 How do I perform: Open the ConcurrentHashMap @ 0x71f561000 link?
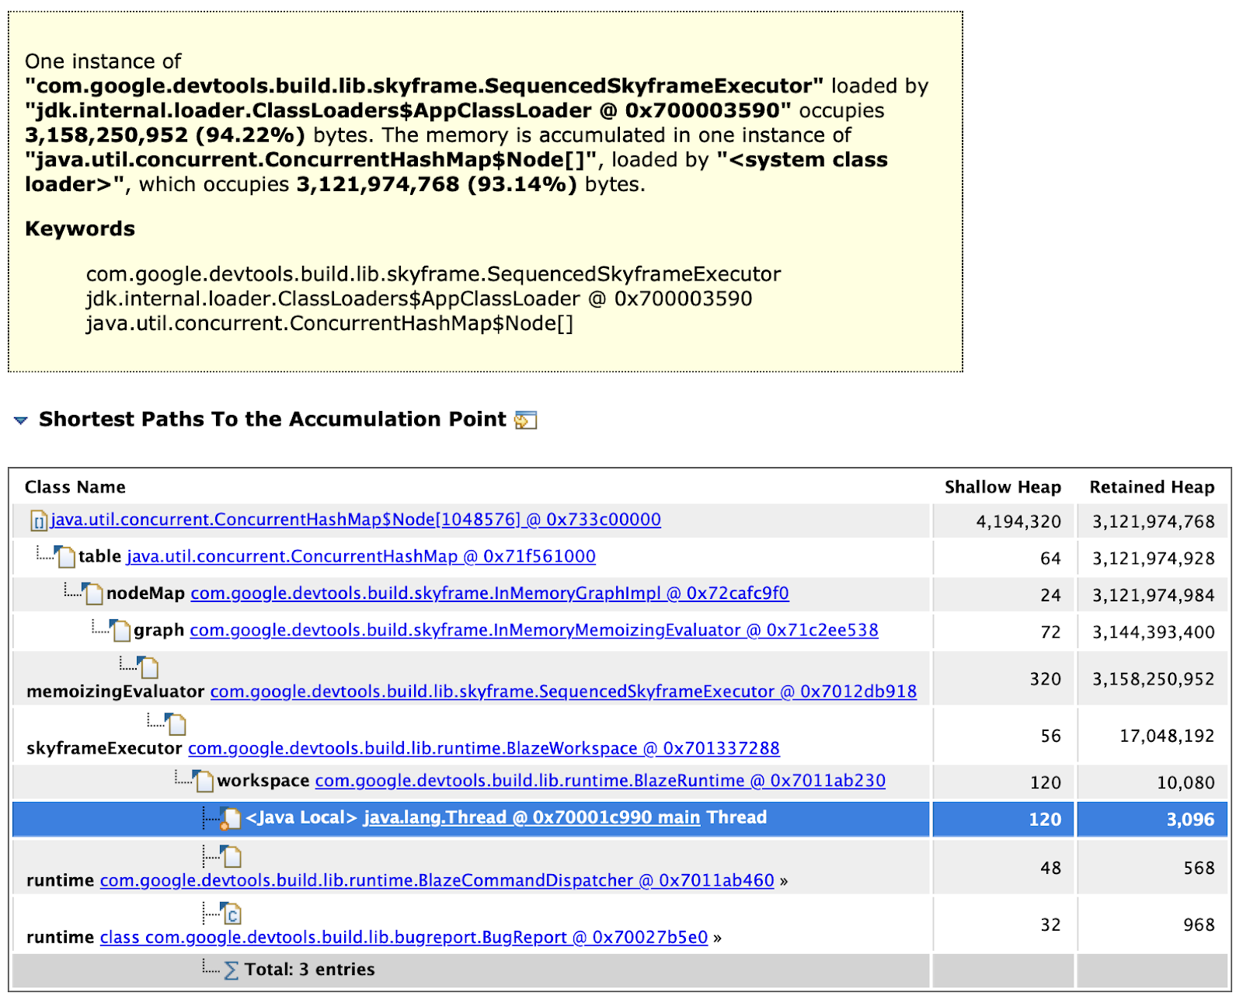tap(361, 556)
